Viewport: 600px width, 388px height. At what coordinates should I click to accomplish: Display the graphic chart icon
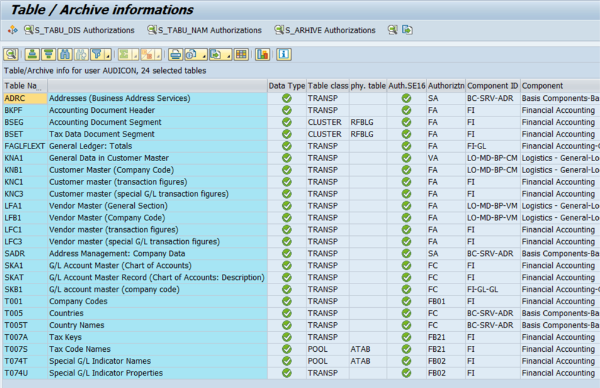click(262, 54)
